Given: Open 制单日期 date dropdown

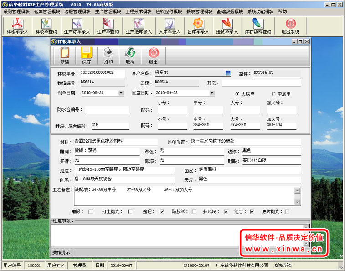Looking at the screenshot, I should 121,93.
